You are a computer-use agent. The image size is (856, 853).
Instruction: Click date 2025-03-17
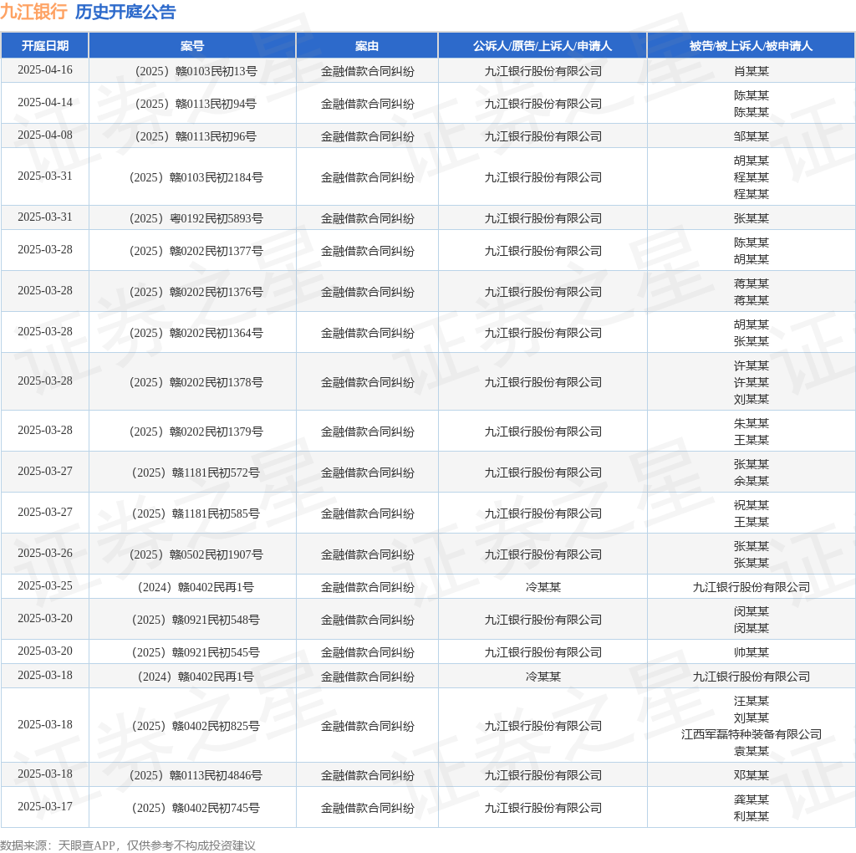45,806
